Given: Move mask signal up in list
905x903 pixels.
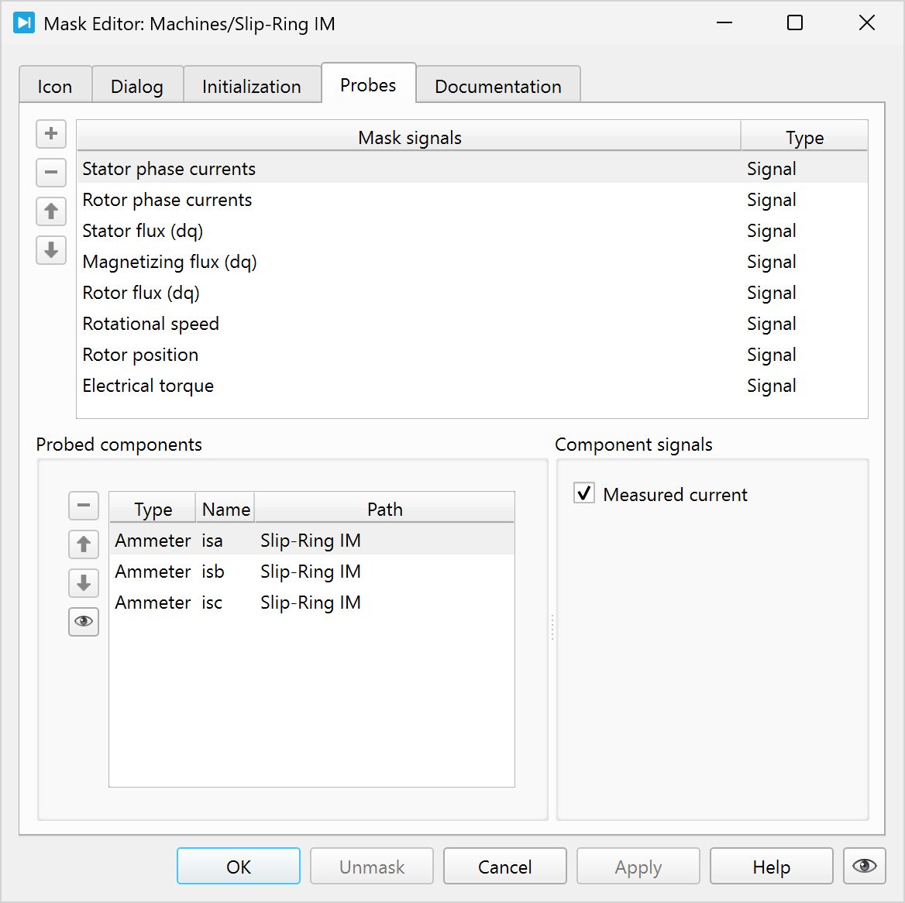Looking at the screenshot, I should click(x=51, y=211).
